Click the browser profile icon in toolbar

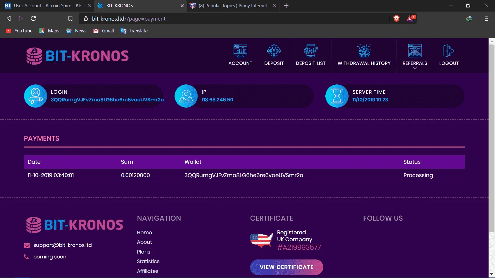[469, 19]
